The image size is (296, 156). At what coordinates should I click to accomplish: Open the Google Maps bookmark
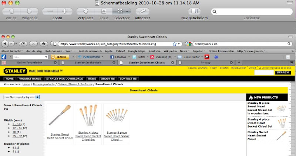coord(137,51)
